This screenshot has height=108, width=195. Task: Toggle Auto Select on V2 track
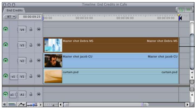click(39, 61)
